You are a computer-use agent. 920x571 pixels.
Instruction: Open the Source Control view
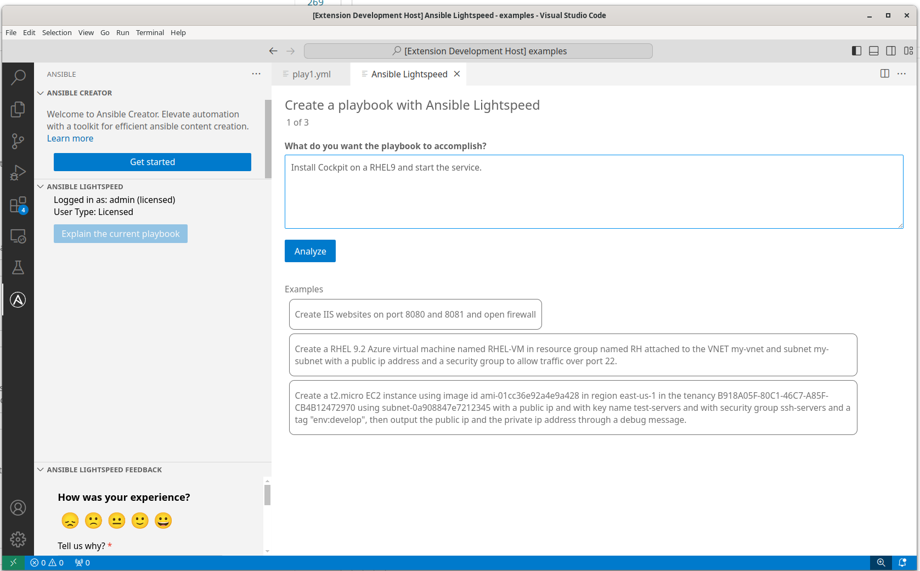click(x=18, y=141)
